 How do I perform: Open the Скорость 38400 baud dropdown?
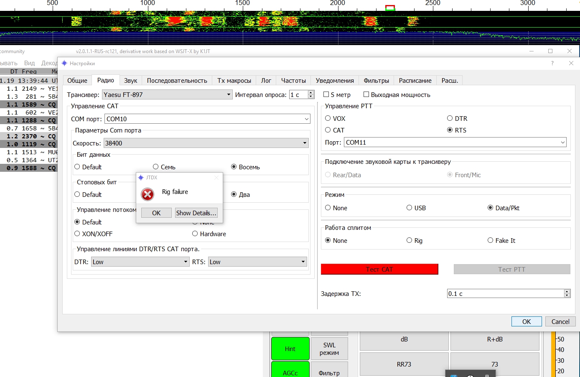tap(206, 143)
